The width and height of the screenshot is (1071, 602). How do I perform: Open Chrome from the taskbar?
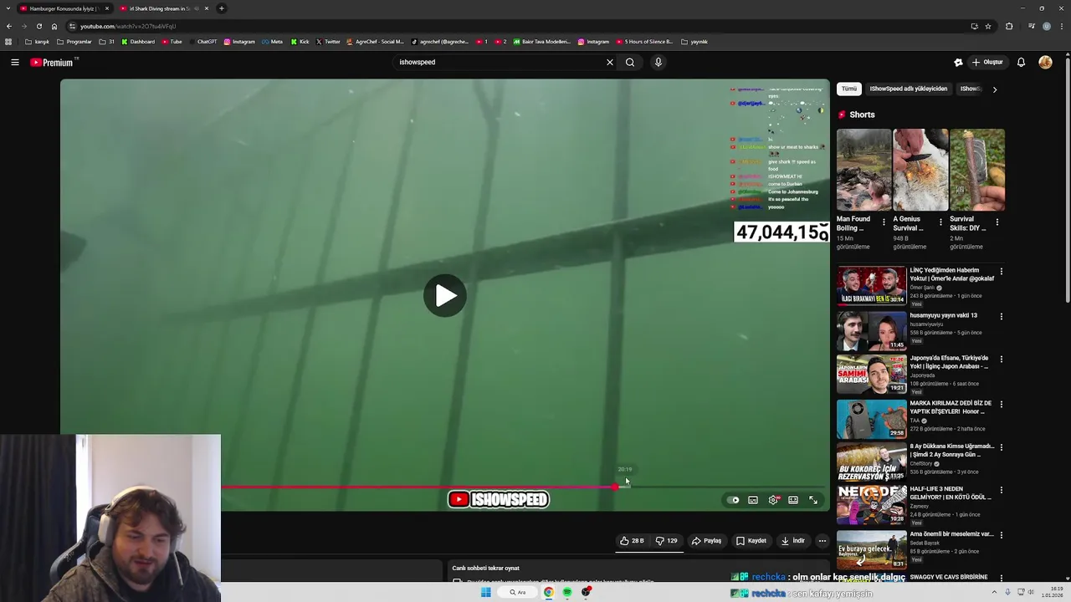pyautogui.click(x=548, y=593)
